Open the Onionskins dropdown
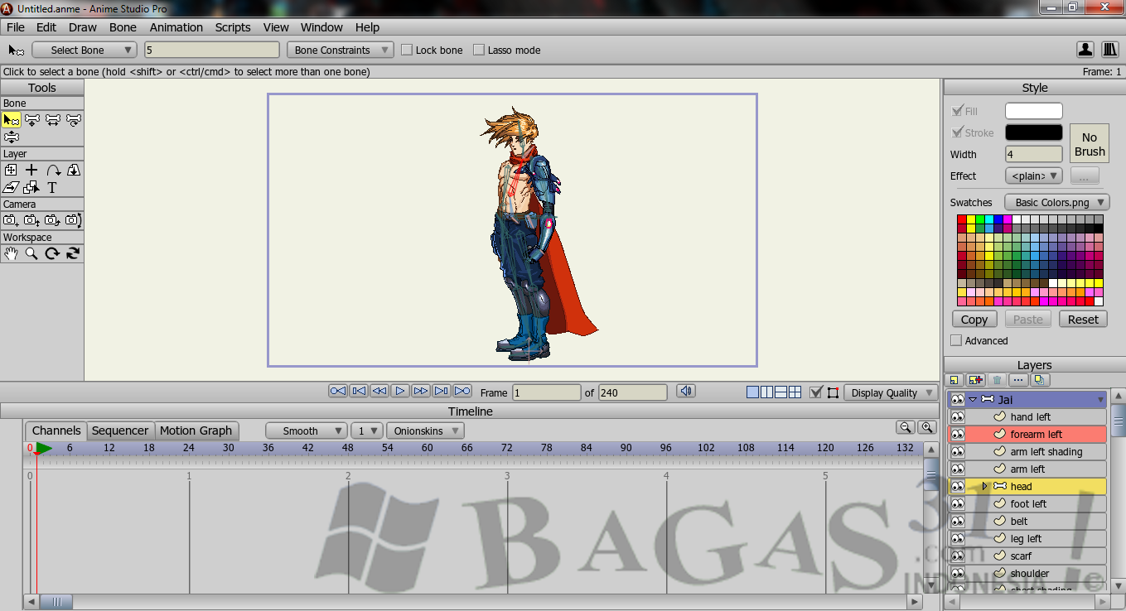 tap(425, 431)
